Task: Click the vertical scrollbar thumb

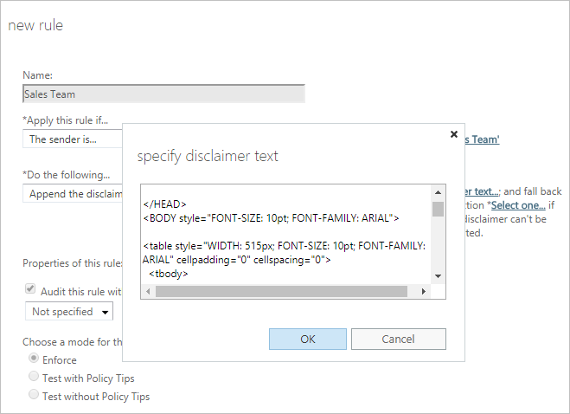Action: click(438, 209)
